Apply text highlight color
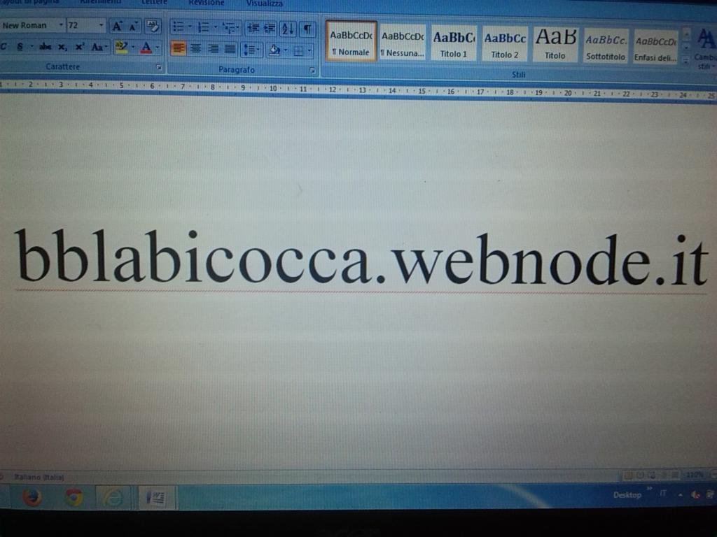This screenshot has width=717, height=537. click(x=121, y=47)
